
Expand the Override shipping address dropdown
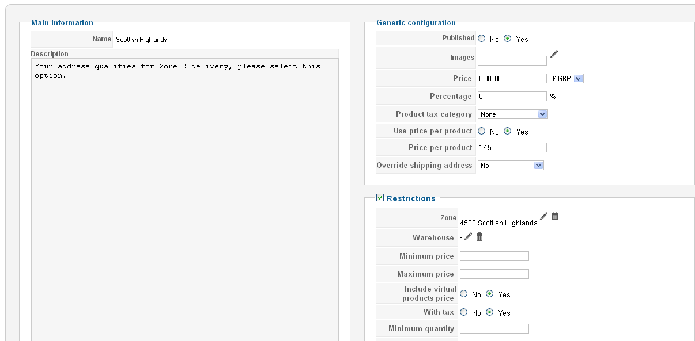click(x=511, y=166)
